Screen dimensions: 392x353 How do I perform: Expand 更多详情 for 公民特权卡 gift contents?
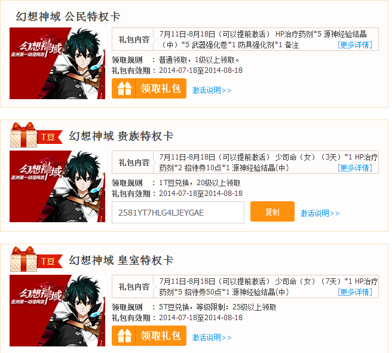[355, 45]
